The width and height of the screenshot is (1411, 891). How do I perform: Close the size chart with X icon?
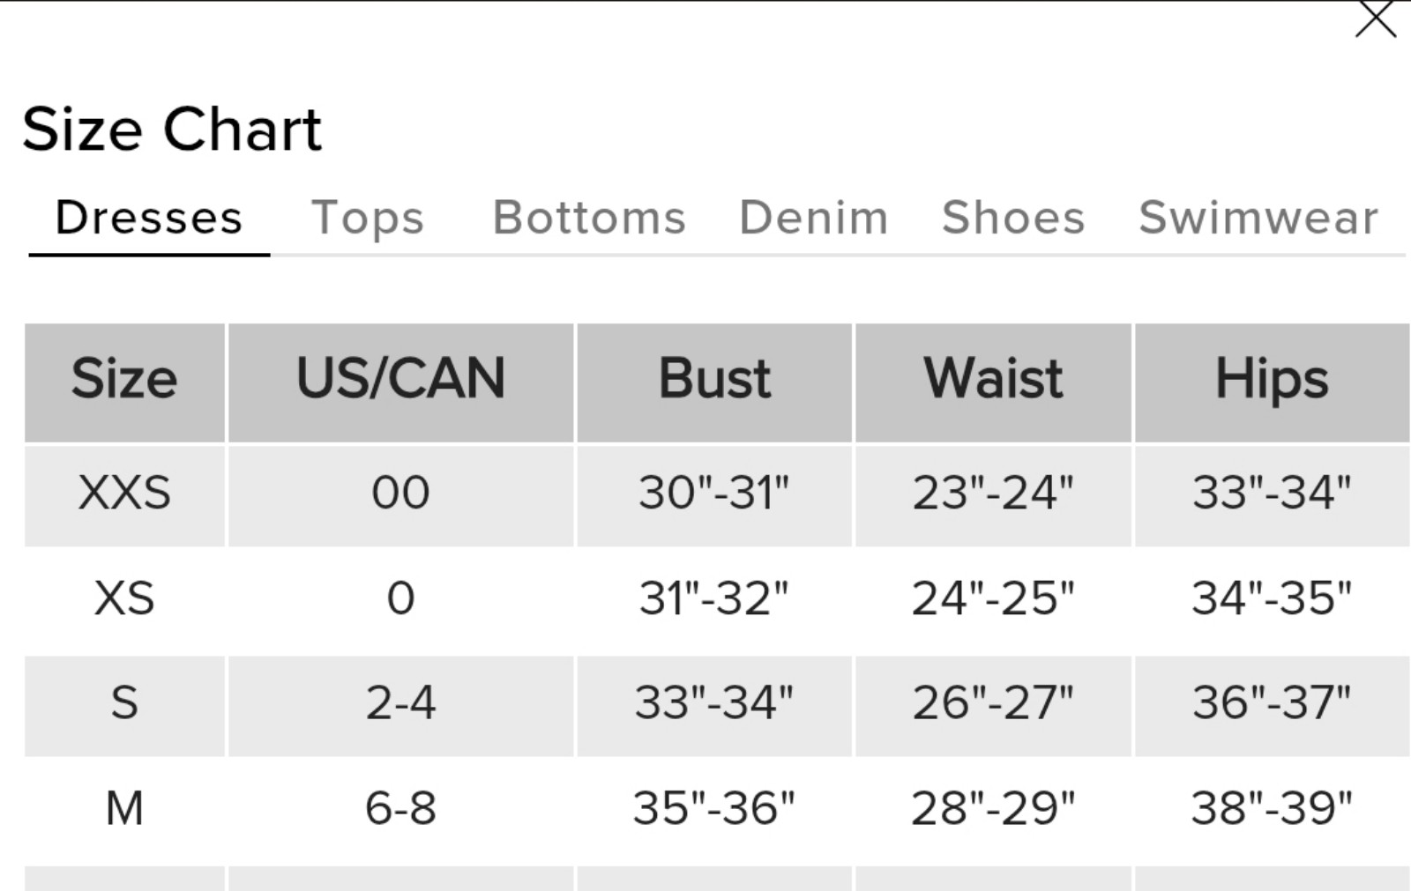[1376, 20]
